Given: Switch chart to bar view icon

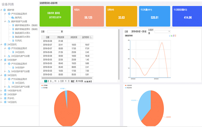Looking at the screenshot, I should [171, 36].
